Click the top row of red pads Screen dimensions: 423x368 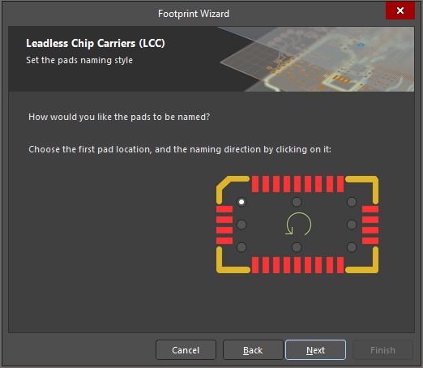(297, 184)
